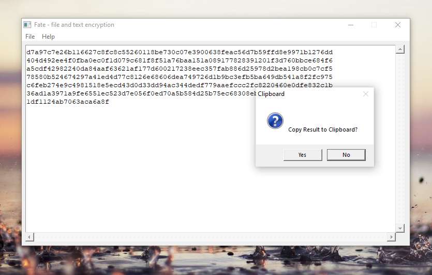Click the horizontal scrollbar track
The width and height of the screenshot is (432, 275).
click(x=211, y=237)
